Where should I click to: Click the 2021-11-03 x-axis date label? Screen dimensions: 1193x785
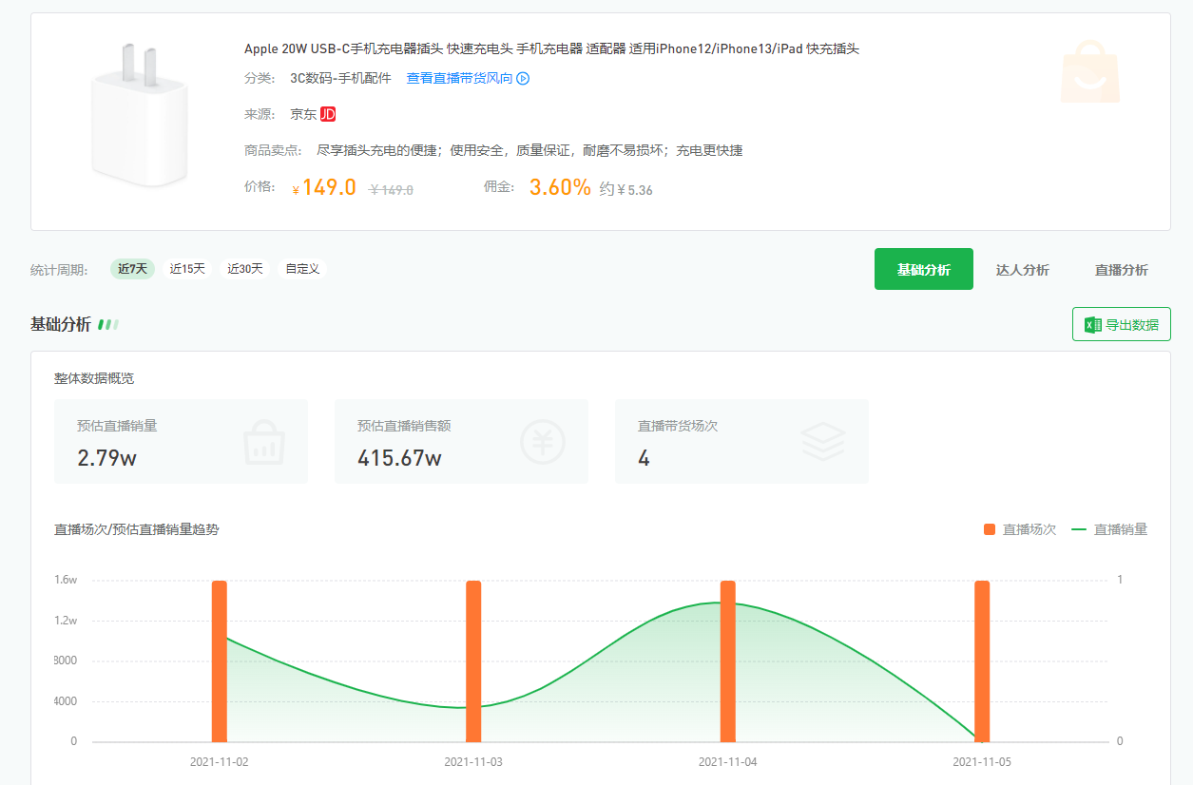tap(473, 761)
